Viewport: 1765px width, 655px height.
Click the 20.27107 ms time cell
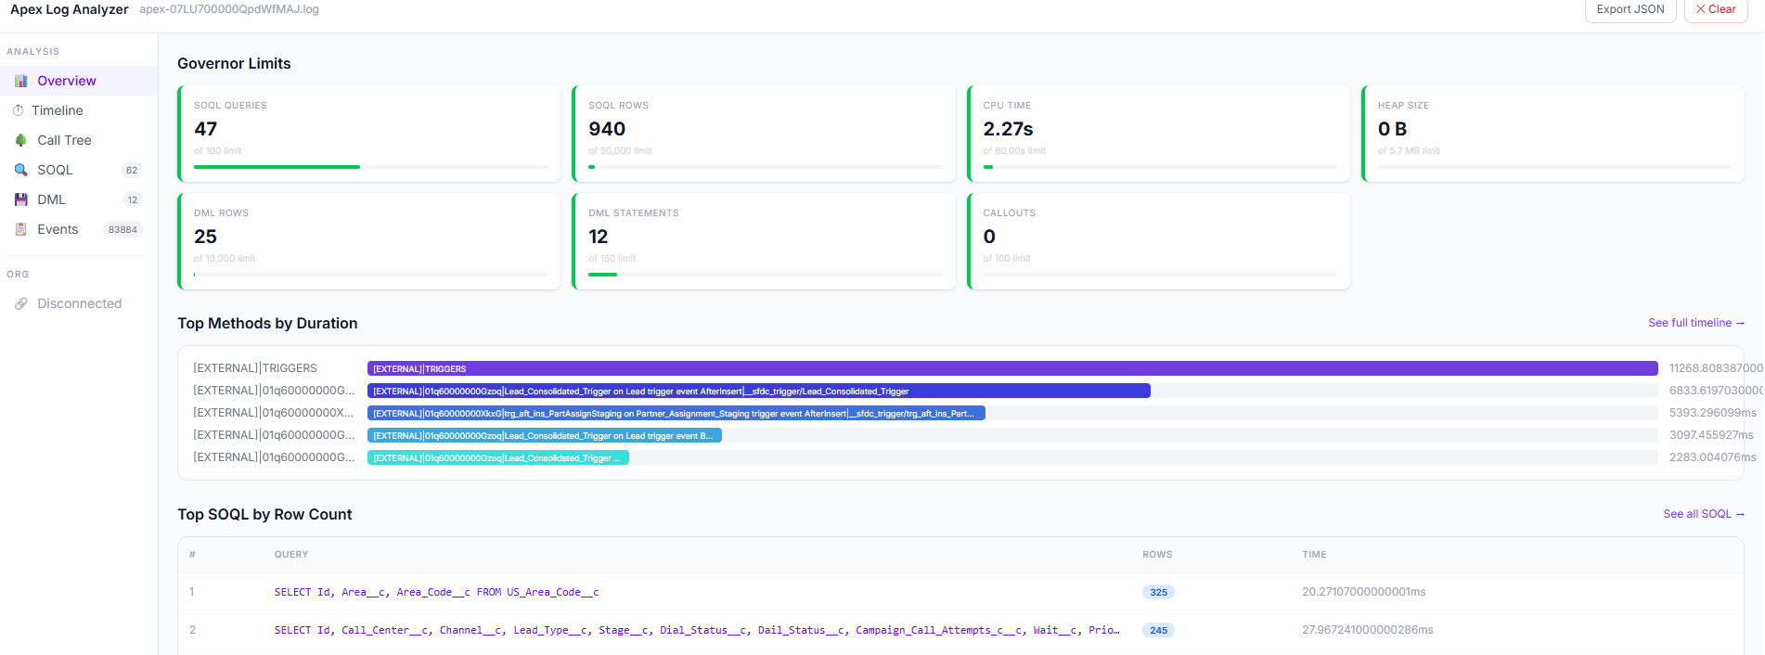(1363, 592)
